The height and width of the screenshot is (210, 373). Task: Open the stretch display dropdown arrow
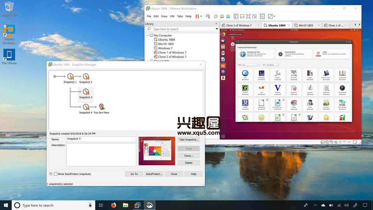(x=274, y=16)
